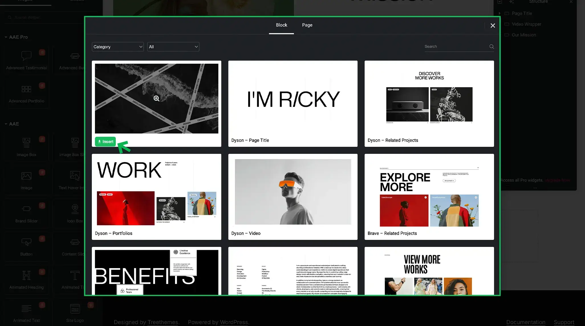Click the search magnifier icon in template library
The image size is (585, 326).
[x=491, y=47]
